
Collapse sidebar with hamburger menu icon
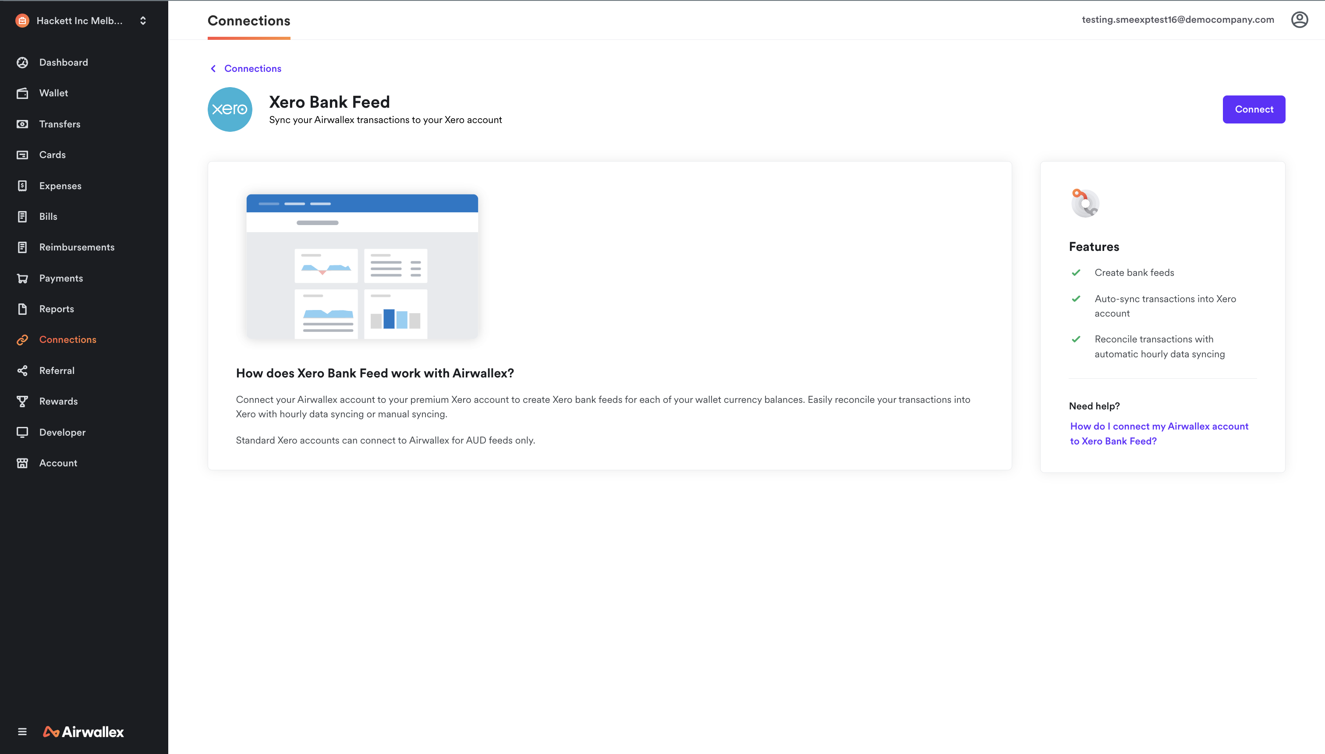pos(22,732)
